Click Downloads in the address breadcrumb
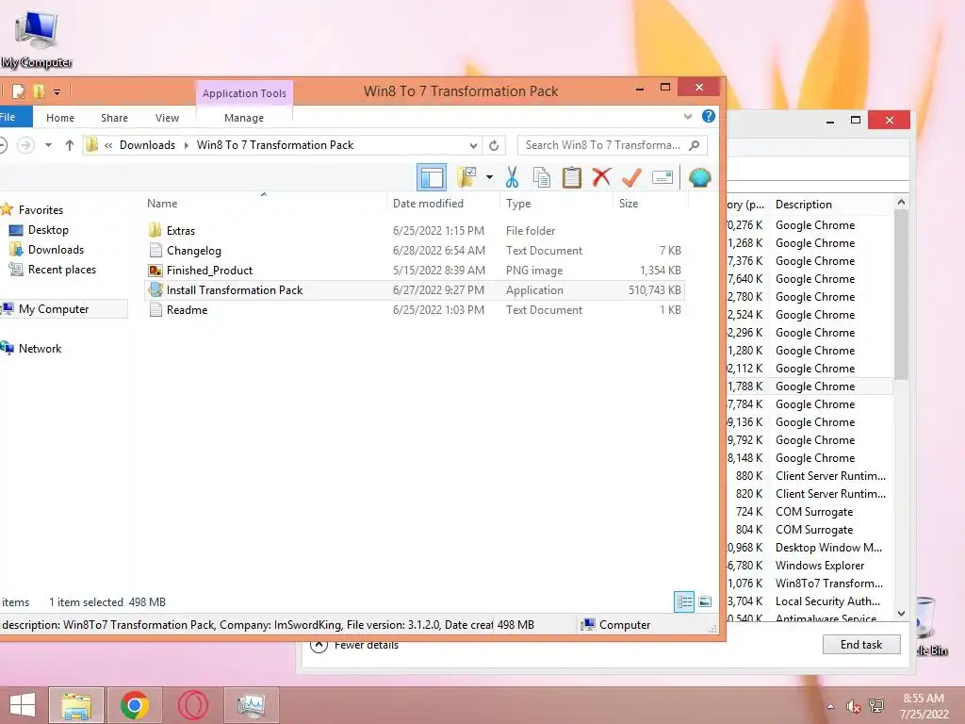Image resolution: width=965 pixels, height=724 pixels. (147, 145)
